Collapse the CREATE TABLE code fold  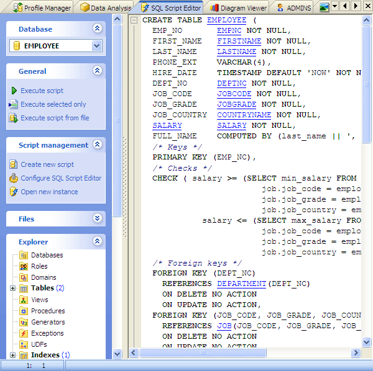click(134, 20)
